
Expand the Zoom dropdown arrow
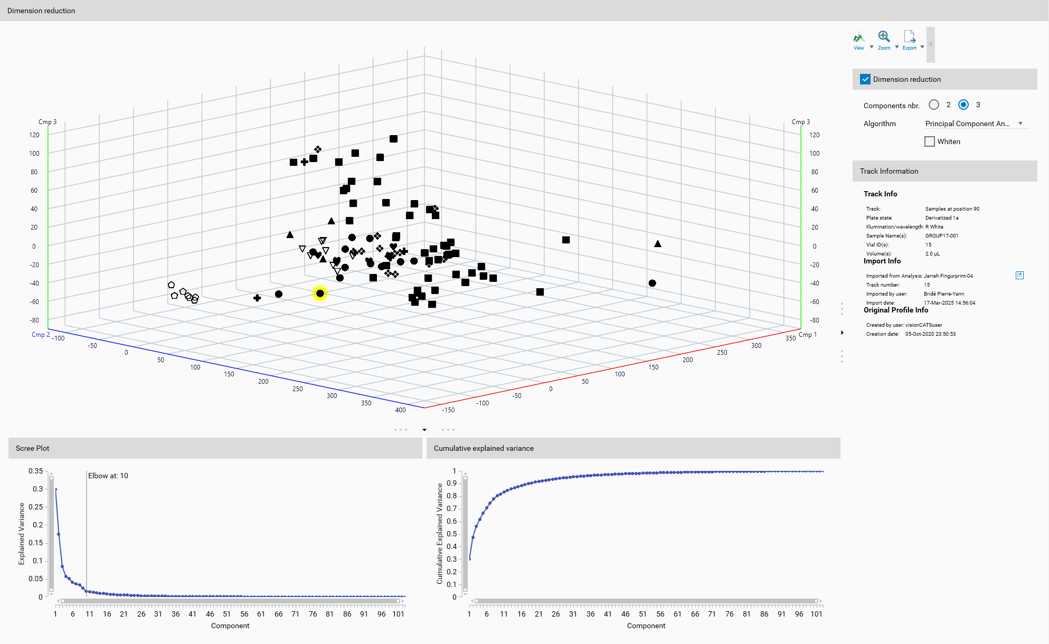point(896,47)
